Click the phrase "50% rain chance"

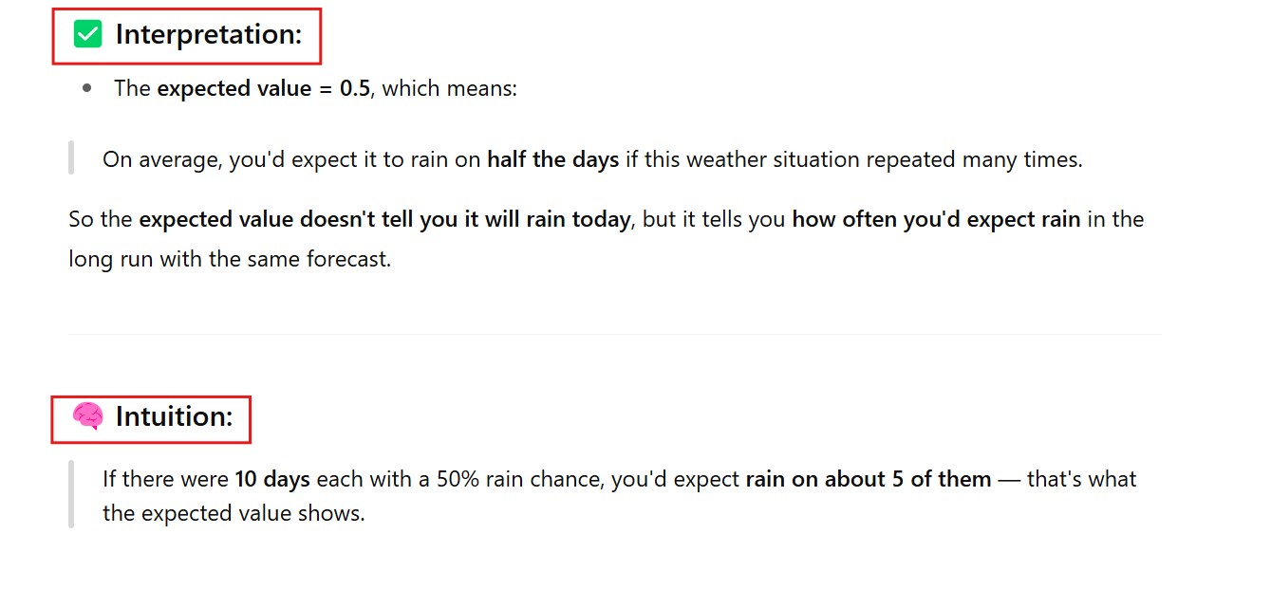coord(518,479)
